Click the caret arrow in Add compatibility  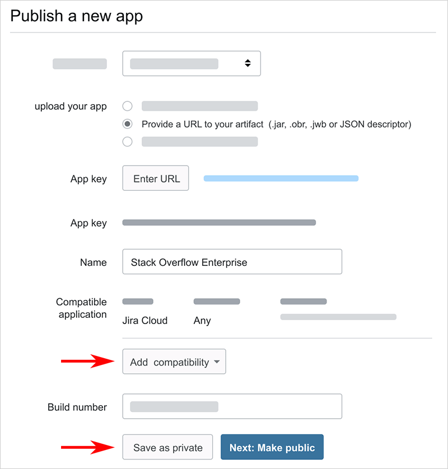217,362
